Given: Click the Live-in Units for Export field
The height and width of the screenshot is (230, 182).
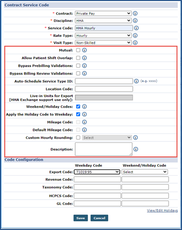Looking at the screenshot, I should click(x=104, y=98).
